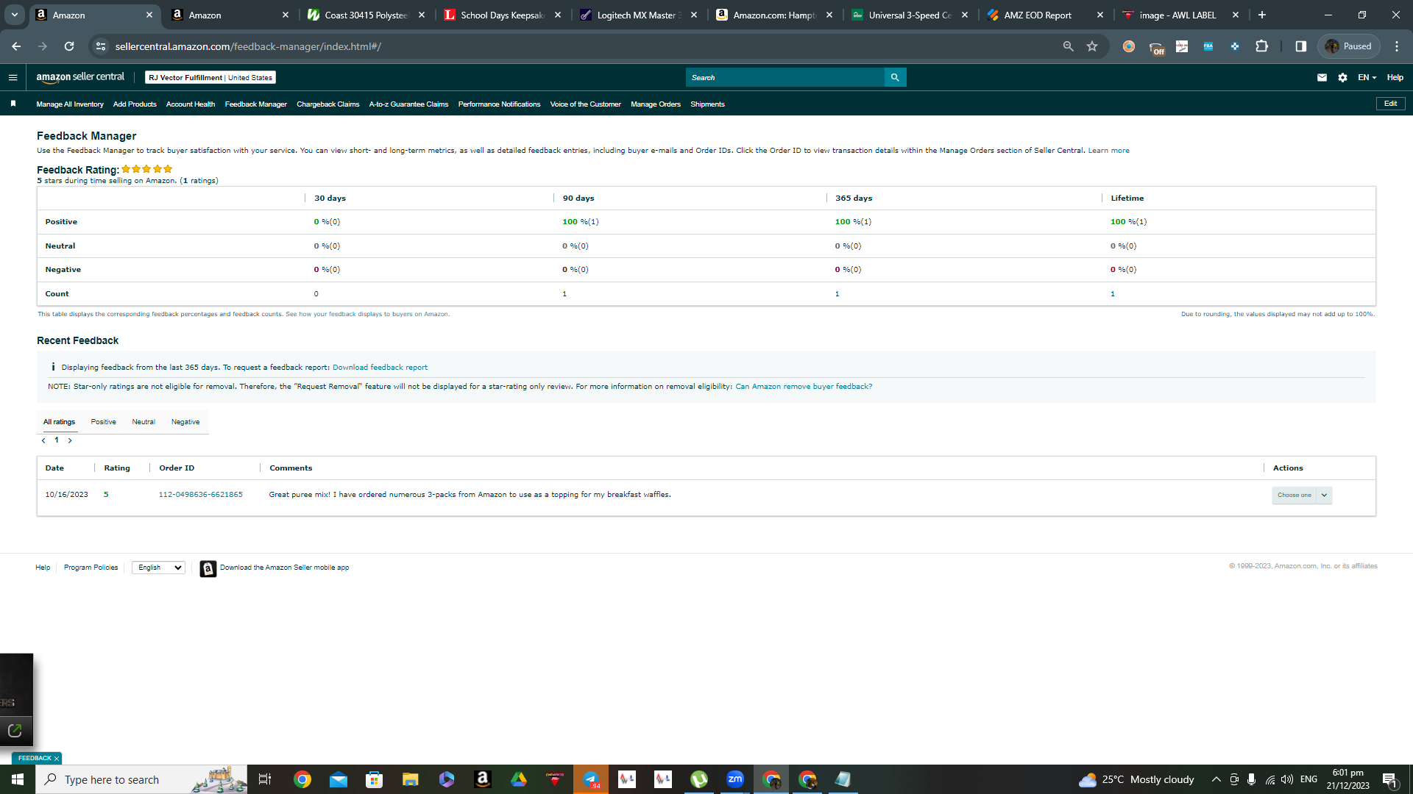Image resolution: width=1413 pixels, height=794 pixels.
Task: Open Amazon app in the taskbar
Action: point(483,779)
